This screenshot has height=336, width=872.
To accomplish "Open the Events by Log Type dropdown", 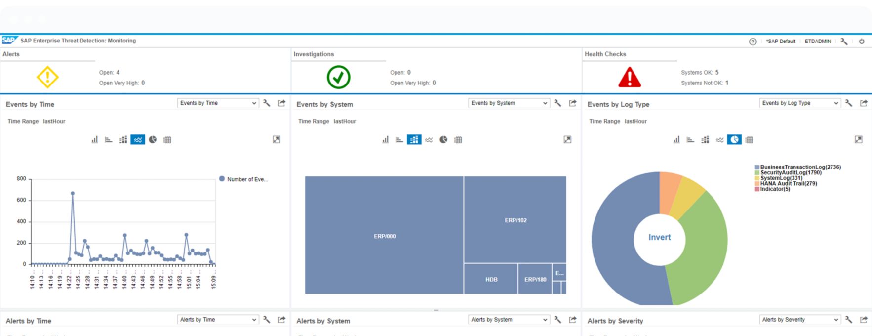I will point(799,103).
